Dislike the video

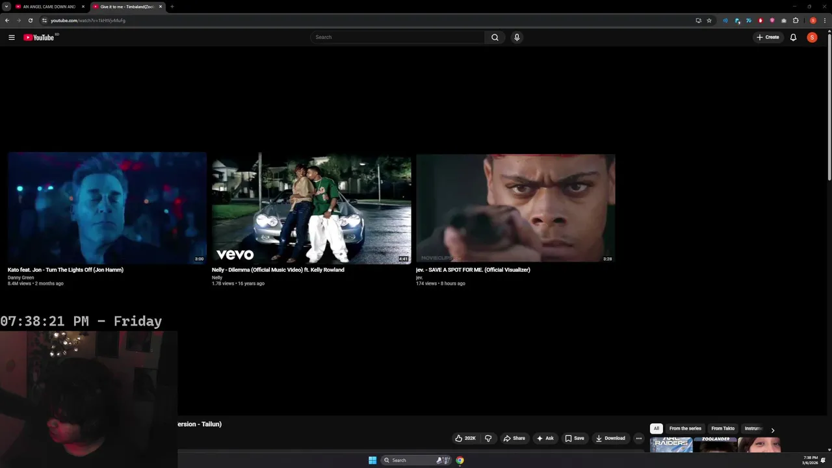(488, 438)
